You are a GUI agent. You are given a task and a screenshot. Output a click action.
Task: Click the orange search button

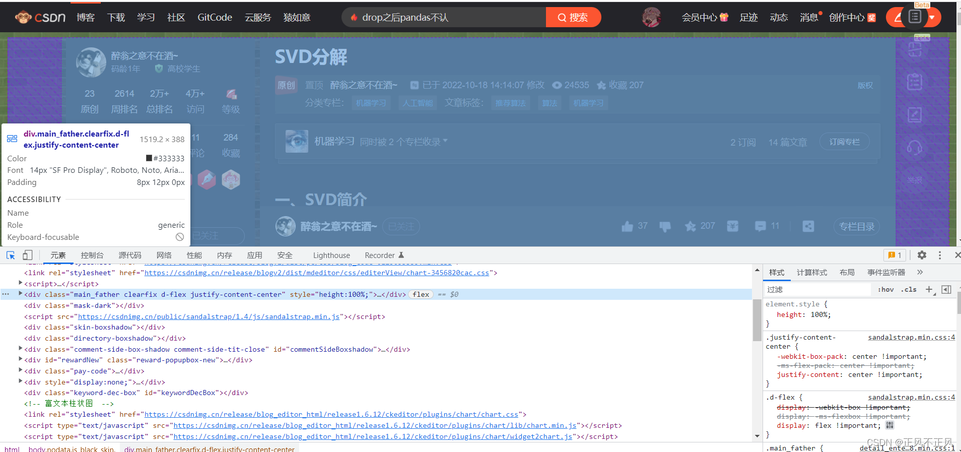573,18
